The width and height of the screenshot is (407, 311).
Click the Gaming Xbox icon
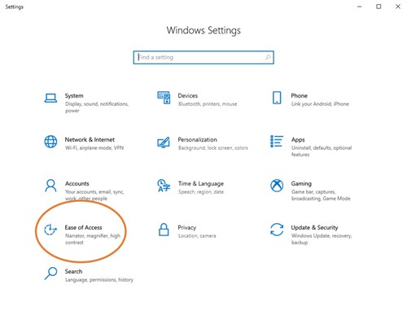click(x=277, y=186)
